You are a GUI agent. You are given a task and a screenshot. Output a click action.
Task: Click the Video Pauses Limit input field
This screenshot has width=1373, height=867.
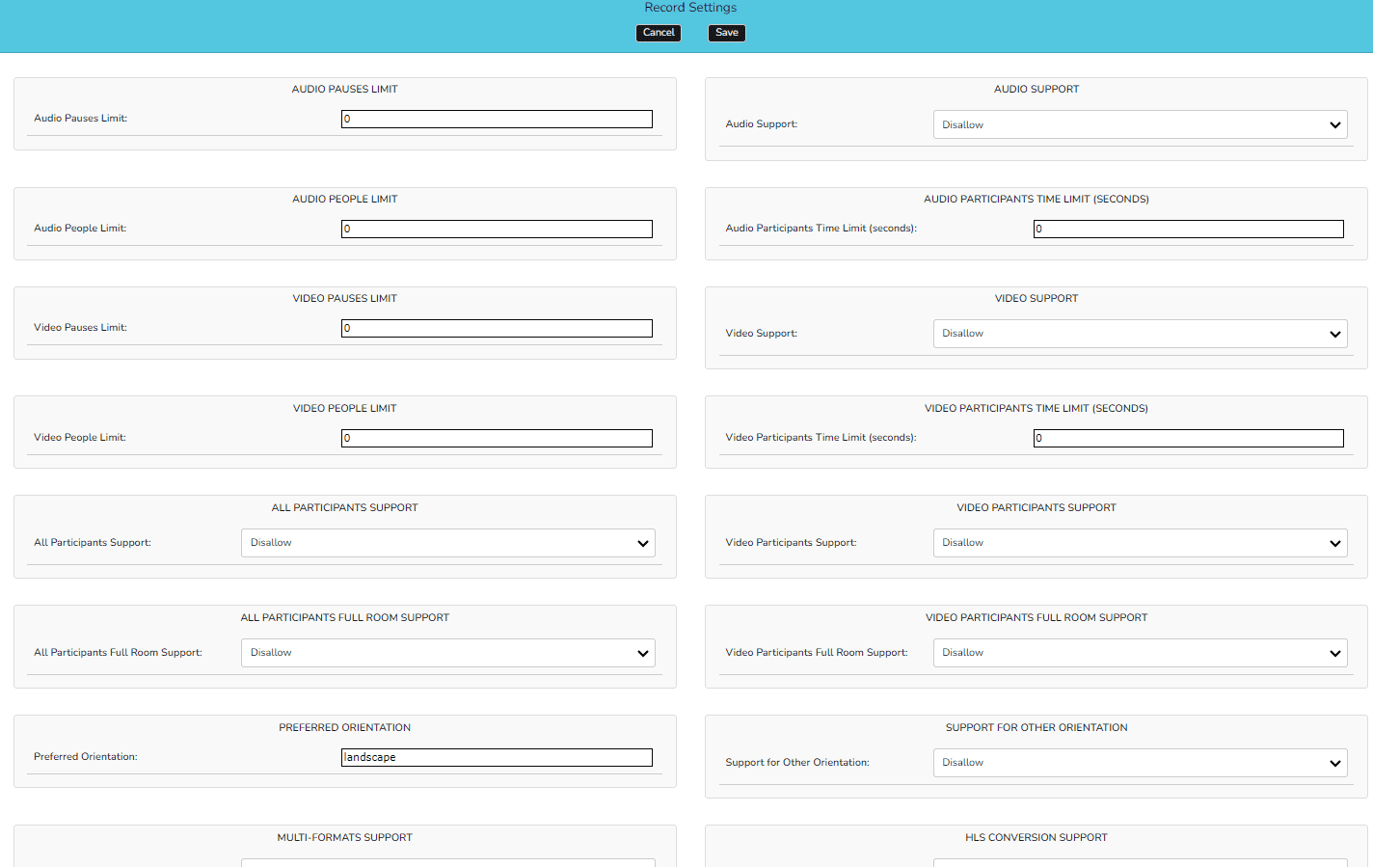point(496,328)
